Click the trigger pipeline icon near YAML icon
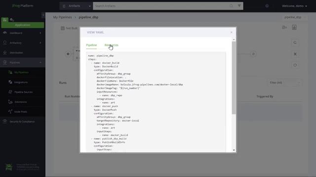Viewport: 316px width, 177px height. click(x=284, y=28)
